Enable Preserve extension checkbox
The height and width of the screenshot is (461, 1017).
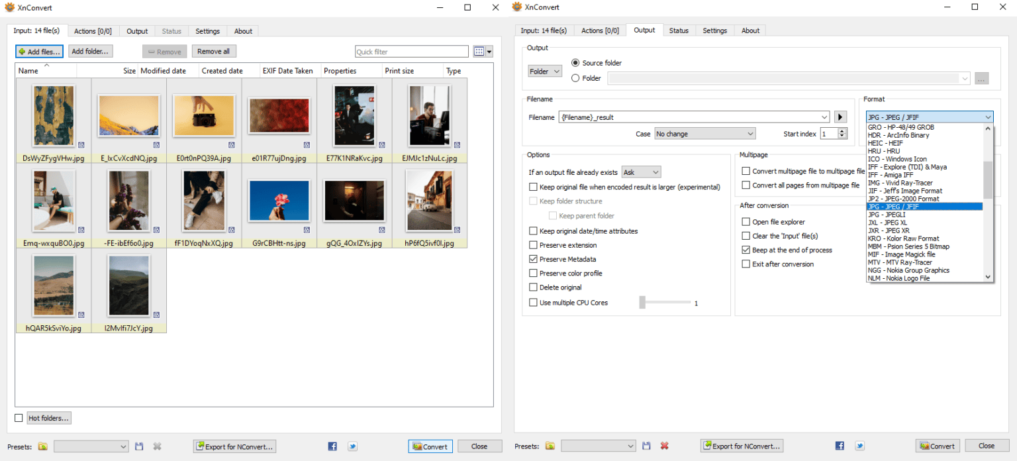533,245
